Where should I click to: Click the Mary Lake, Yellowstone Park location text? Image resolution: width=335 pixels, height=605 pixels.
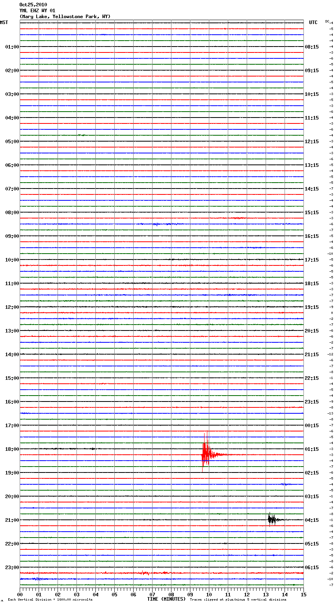tap(65, 17)
